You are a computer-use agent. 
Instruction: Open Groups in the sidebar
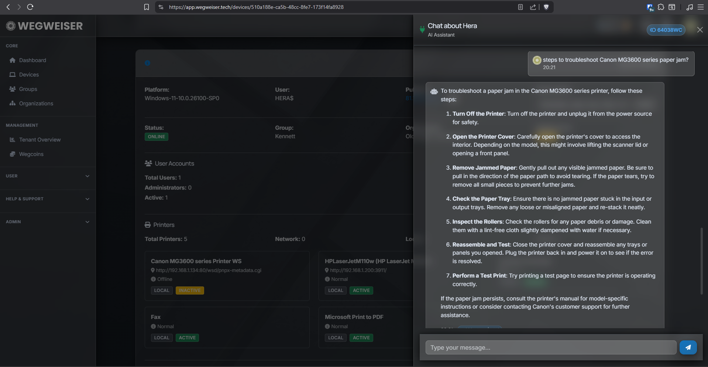click(x=28, y=89)
